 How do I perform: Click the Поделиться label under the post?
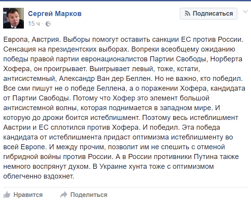point(89,195)
